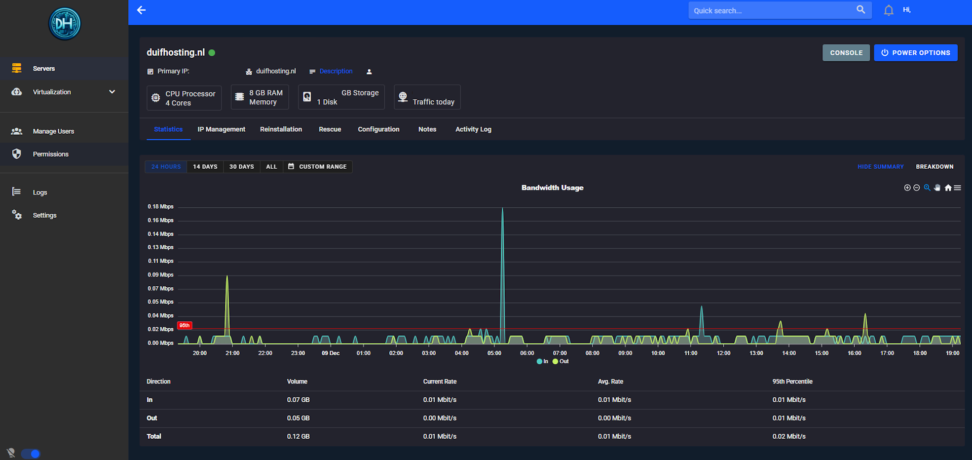972x460 pixels.
Task: Open Power Options for the server
Action: [915, 52]
